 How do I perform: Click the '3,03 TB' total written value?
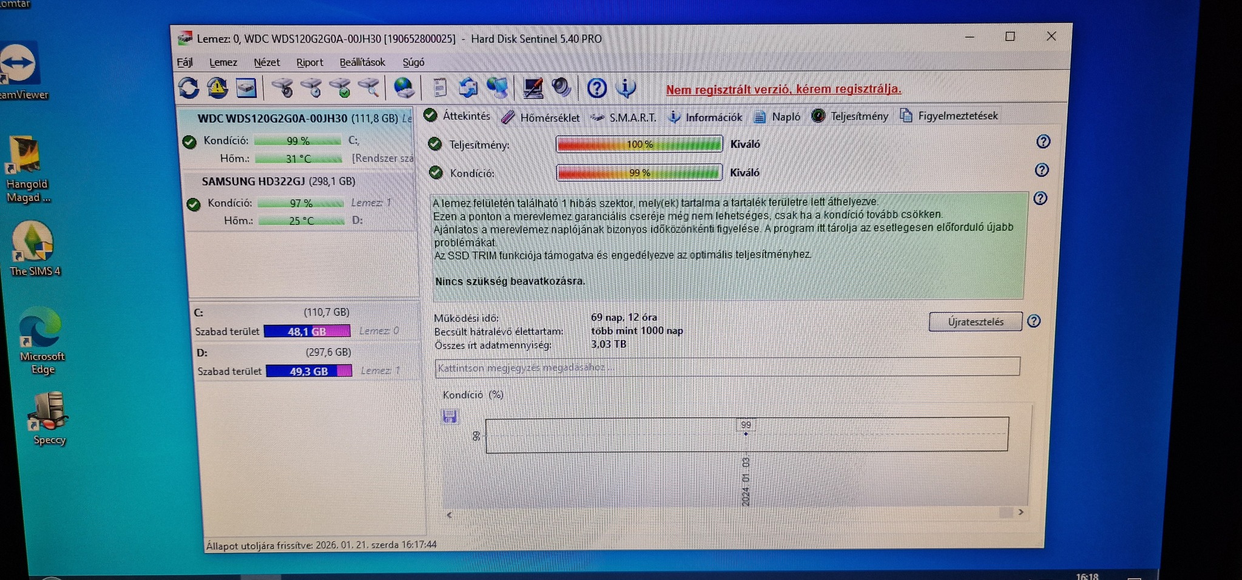coord(609,344)
